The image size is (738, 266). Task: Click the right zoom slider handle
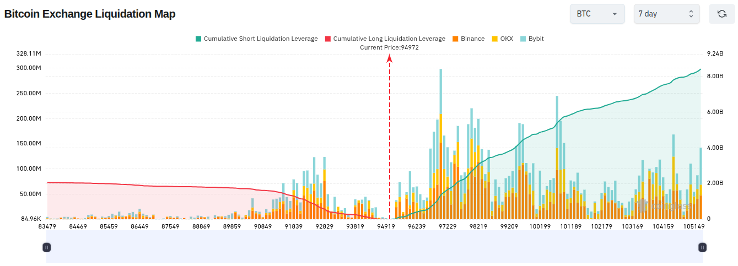click(702, 248)
